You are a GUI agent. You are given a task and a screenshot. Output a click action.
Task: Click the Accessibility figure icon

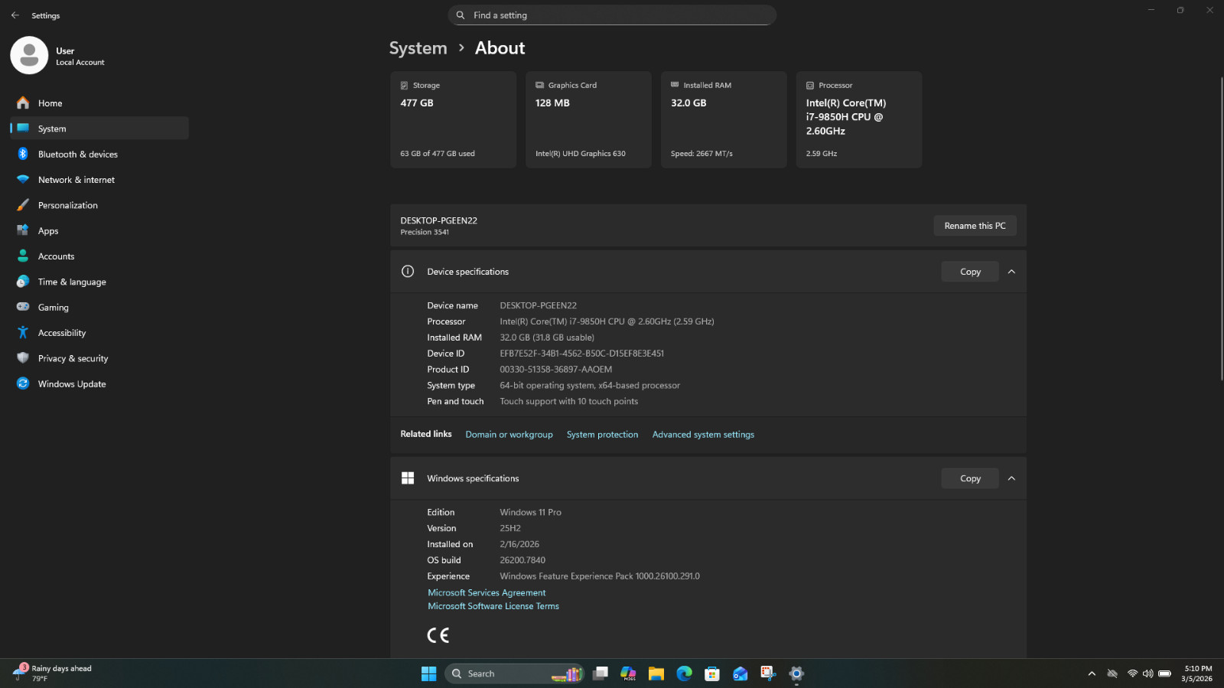click(x=23, y=332)
